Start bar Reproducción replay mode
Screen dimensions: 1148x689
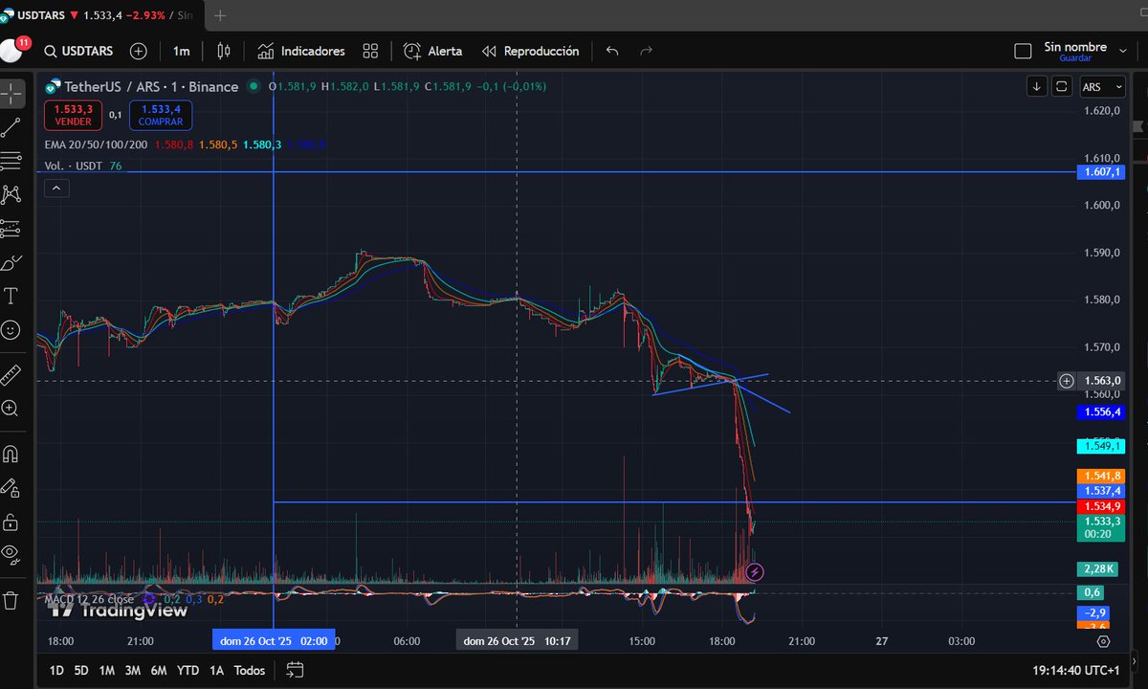[531, 51]
